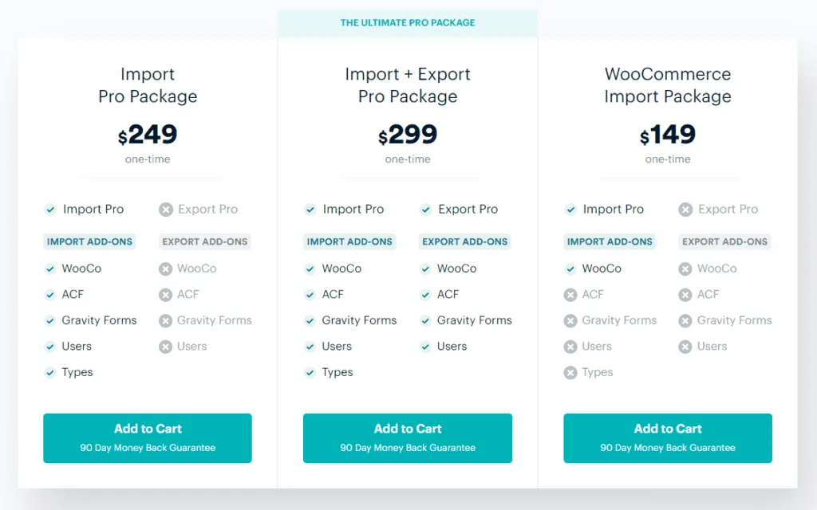Click the Gravity Forms cross in WooCommerce Import column
Image resolution: width=817 pixels, height=510 pixels.
click(570, 320)
